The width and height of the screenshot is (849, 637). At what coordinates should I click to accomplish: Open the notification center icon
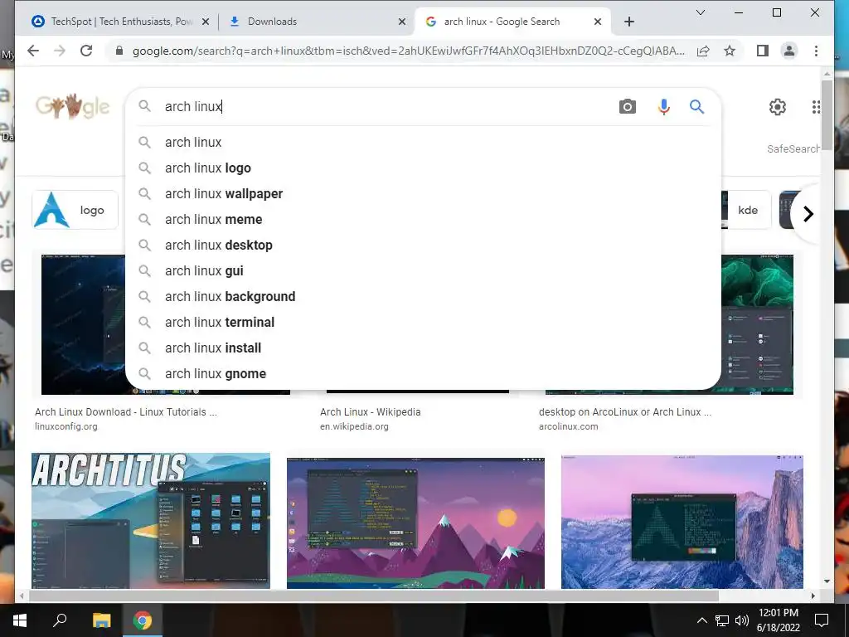click(x=822, y=620)
